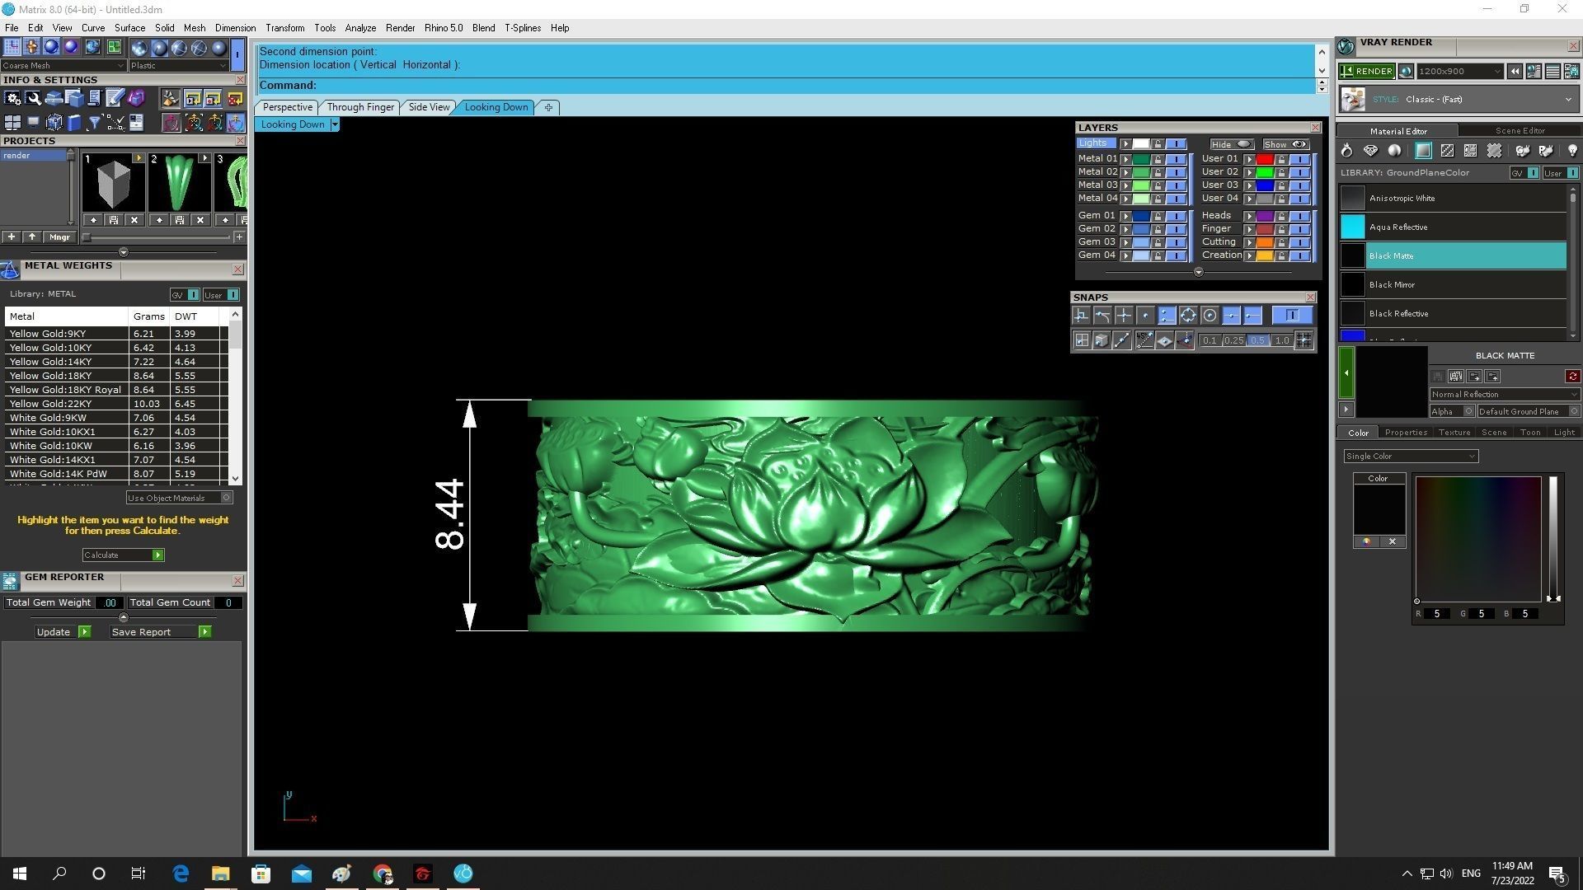
Task: Click the green RENDER button
Action: [1366, 72]
